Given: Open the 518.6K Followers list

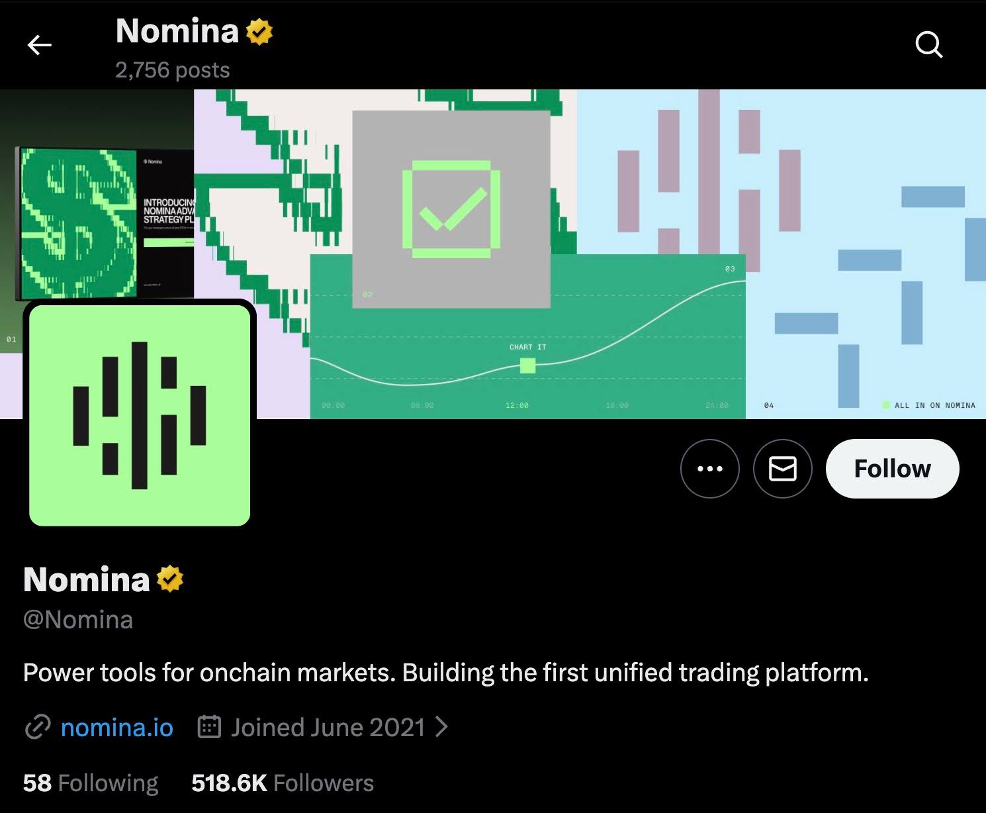Looking at the screenshot, I should point(283,783).
